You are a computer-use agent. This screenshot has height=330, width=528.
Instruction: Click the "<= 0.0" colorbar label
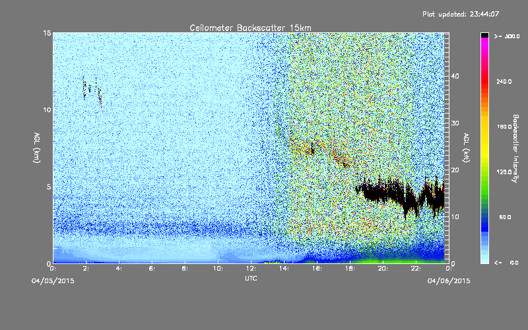(x=506, y=263)
